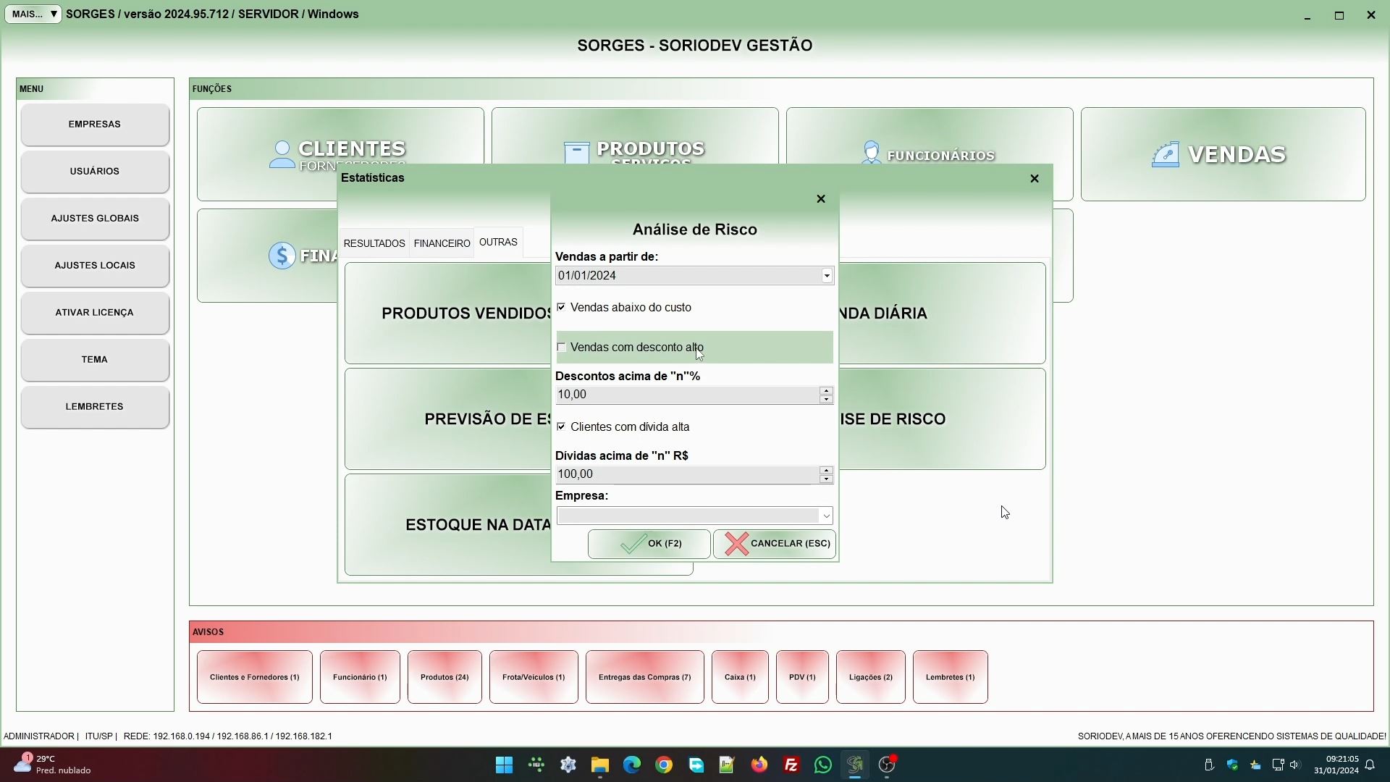Switch to the RESULTADOS tab
This screenshot has width=1390, height=782.
[x=374, y=243]
